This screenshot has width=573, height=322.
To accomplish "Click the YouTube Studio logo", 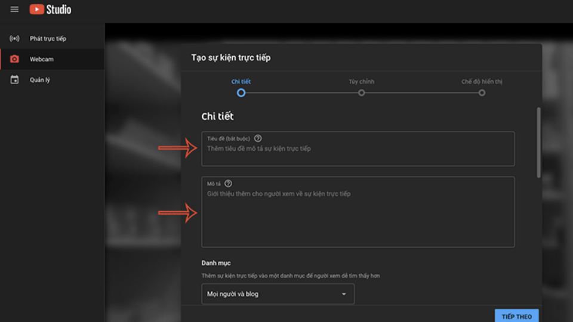I will tap(50, 10).
